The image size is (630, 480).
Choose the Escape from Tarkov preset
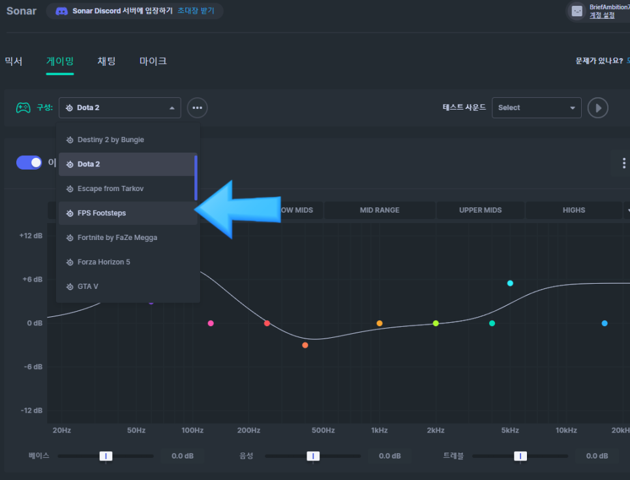coord(128,188)
